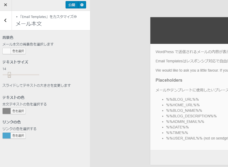
Task: Click the text size slider handle
Action: [x=9, y=75]
